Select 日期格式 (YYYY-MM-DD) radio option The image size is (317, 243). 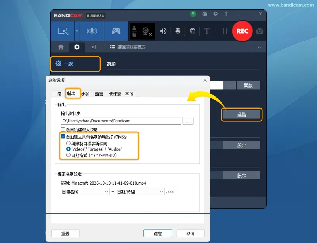[68, 155]
